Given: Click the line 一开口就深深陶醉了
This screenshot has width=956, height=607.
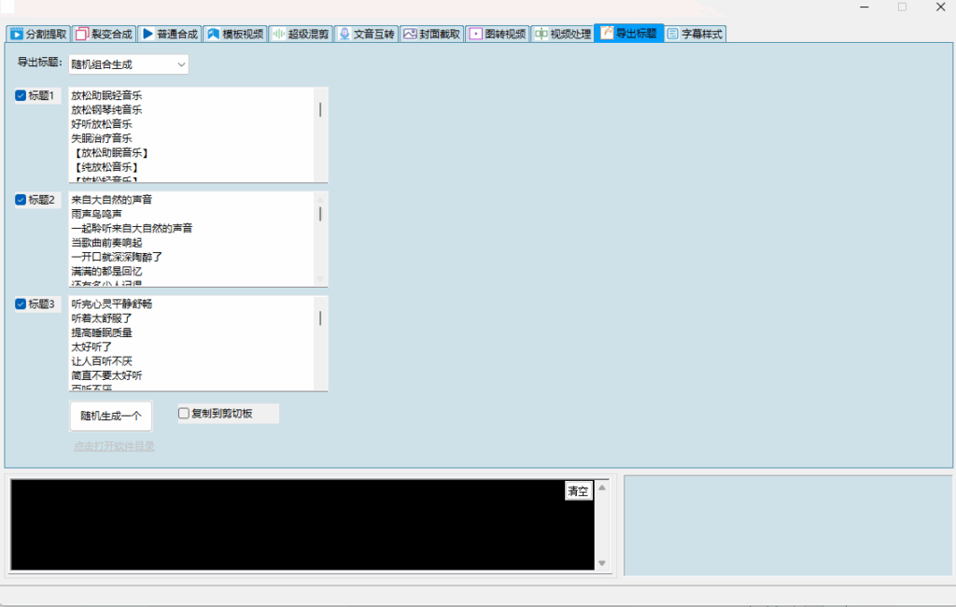Looking at the screenshot, I should click(117, 258).
